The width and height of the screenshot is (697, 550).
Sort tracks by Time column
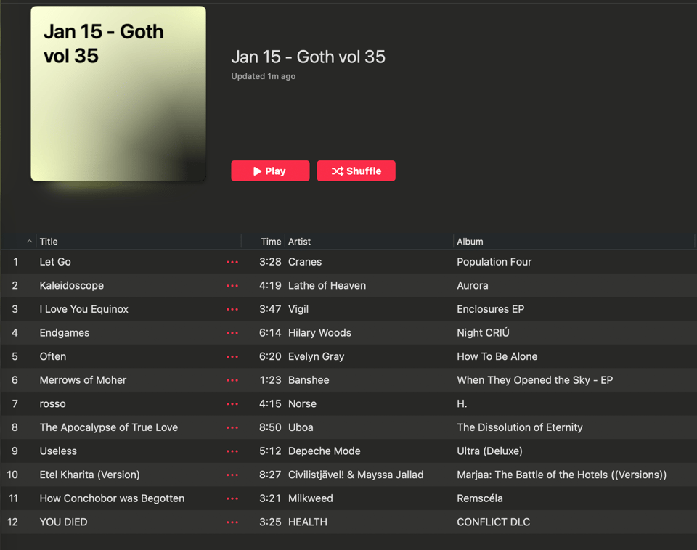click(x=271, y=242)
